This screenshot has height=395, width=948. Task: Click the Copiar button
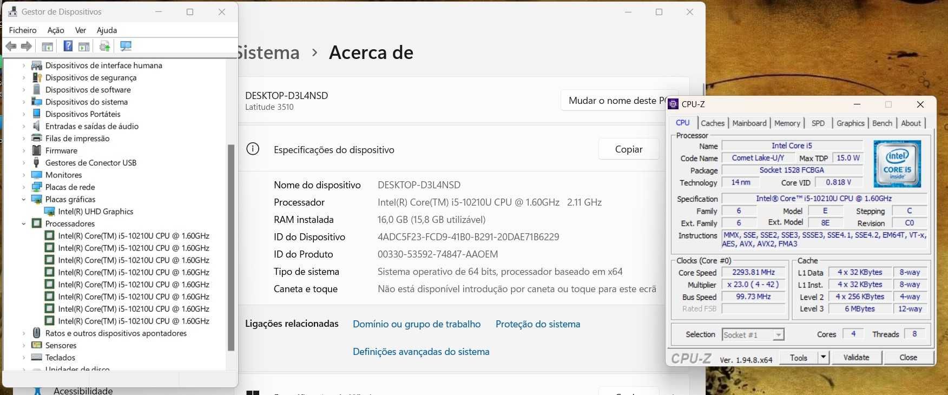(x=629, y=149)
